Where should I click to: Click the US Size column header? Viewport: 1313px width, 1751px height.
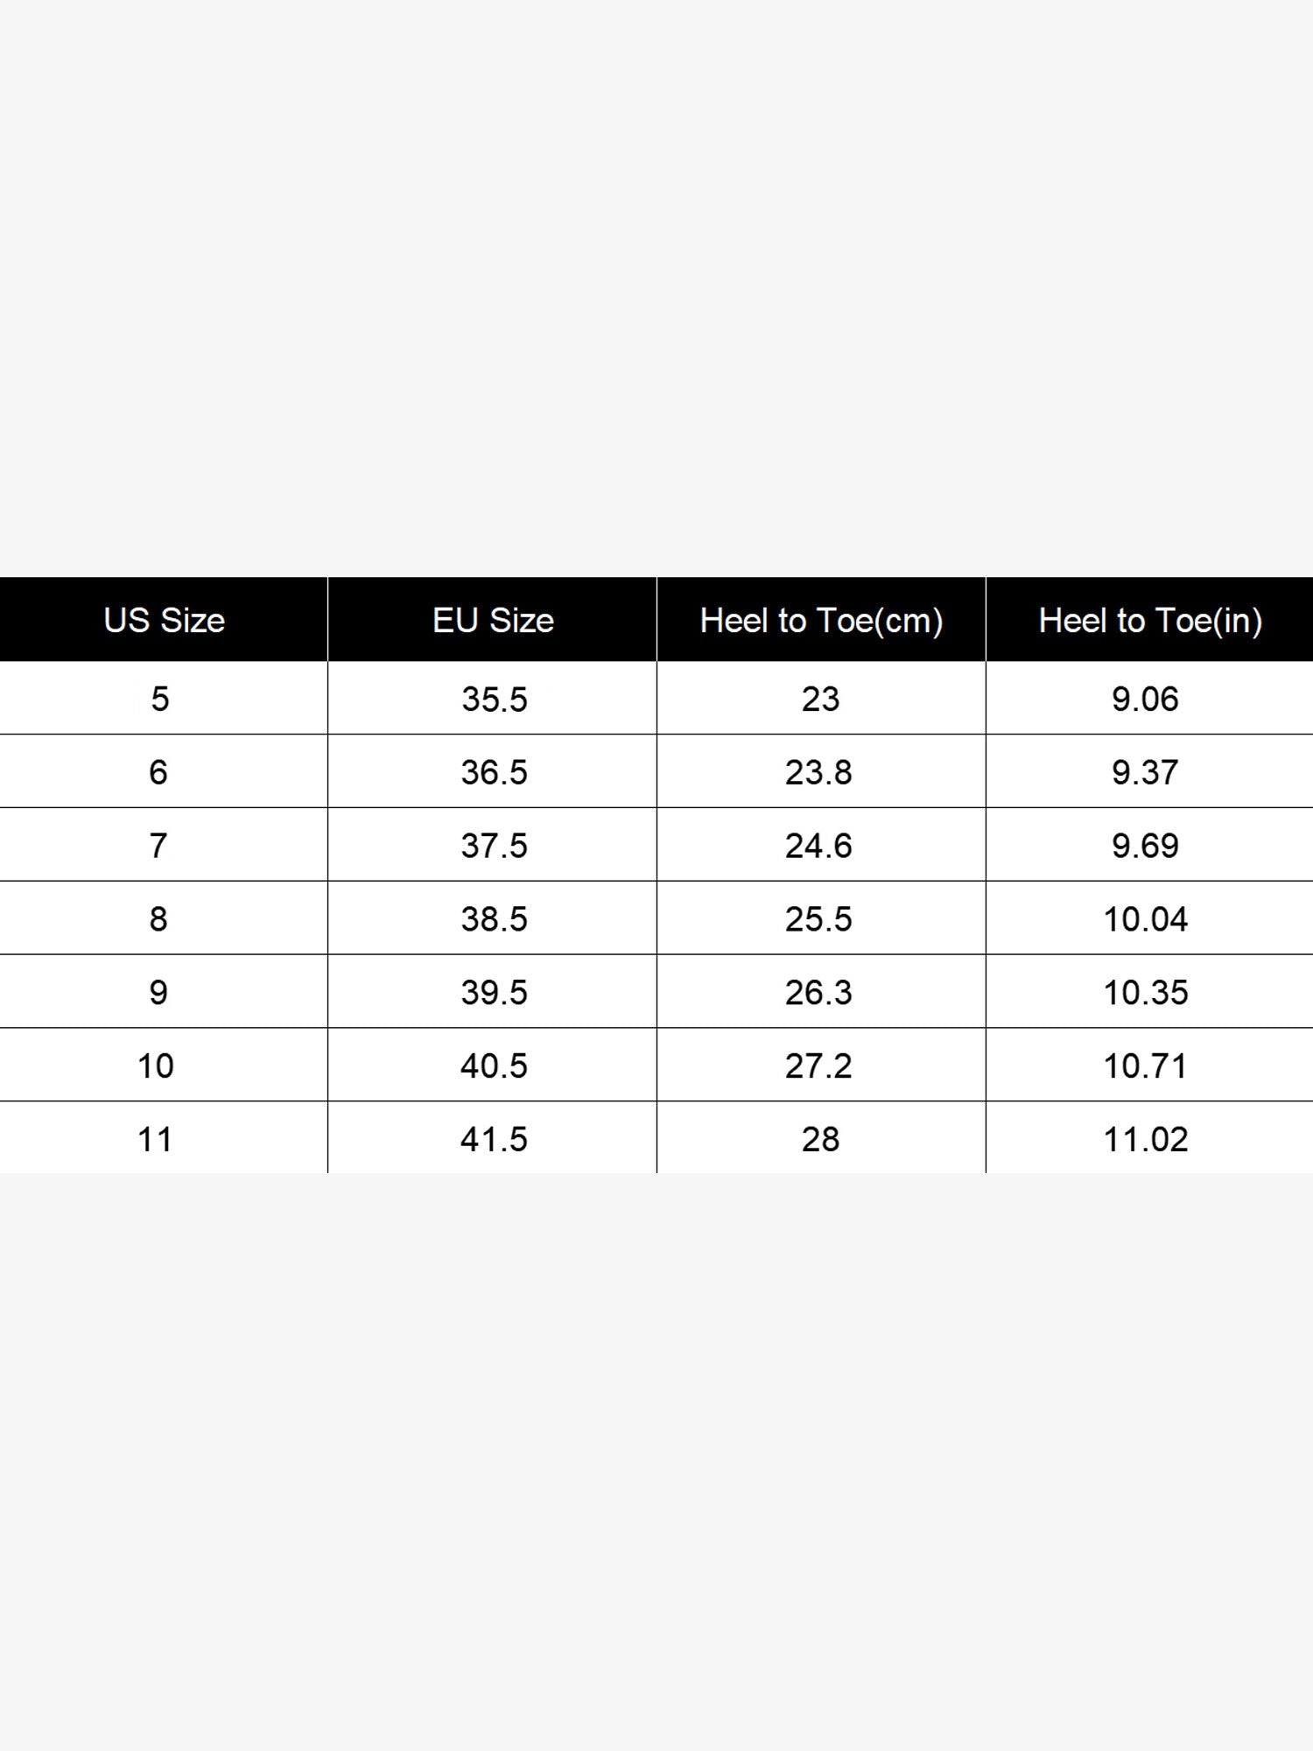[x=164, y=620]
